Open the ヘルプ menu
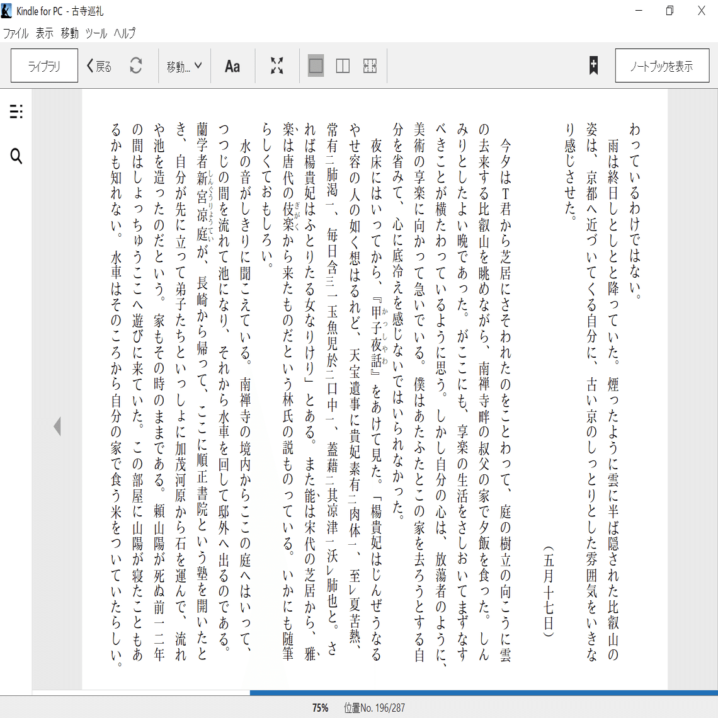This screenshot has width=718, height=718. 125,33
